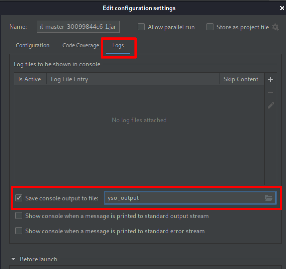The height and width of the screenshot is (269, 286).
Task: Enable show console on standard error message
Action: (19, 231)
